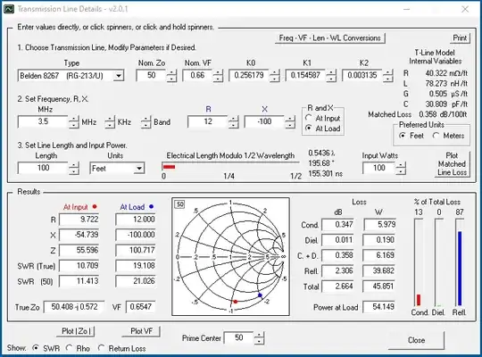Screen dimensions: 482x357
Task: Click the Nom. Zo input field
Action: [152, 75]
